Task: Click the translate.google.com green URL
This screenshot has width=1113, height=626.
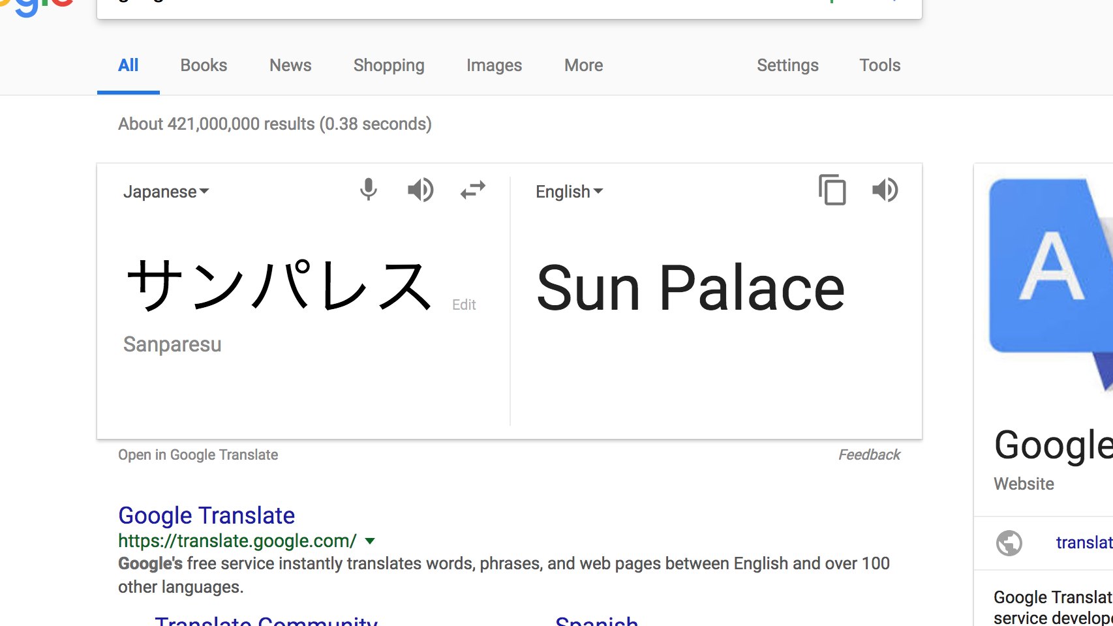Action: [x=237, y=541]
